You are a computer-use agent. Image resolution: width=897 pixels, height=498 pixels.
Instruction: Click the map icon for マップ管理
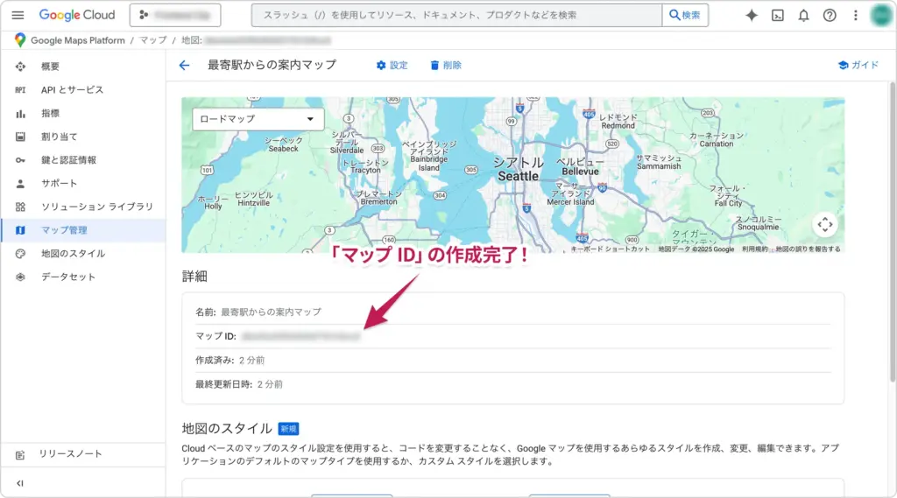20,230
